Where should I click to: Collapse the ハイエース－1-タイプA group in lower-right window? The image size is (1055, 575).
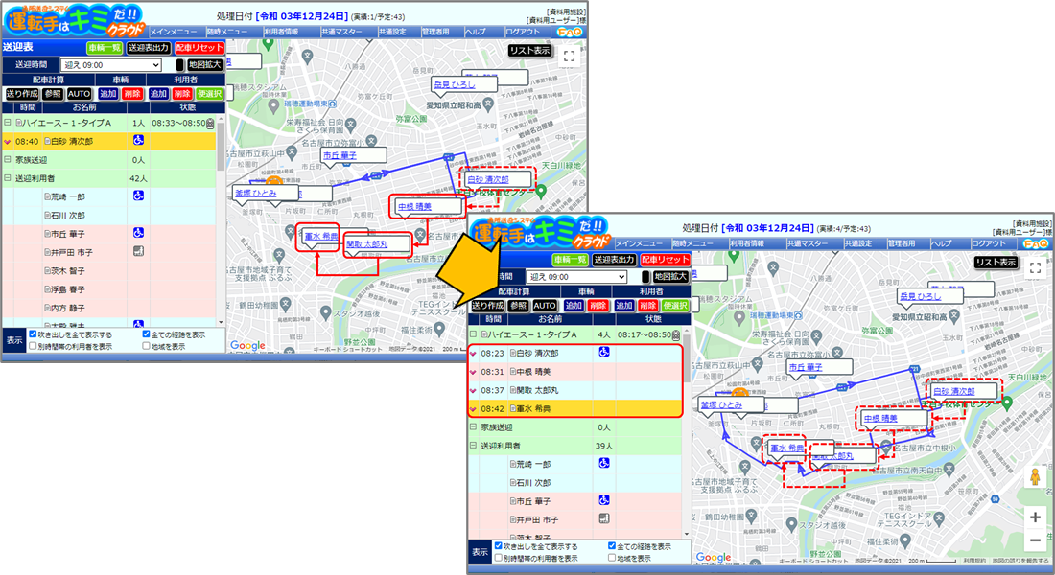pyautogui.click(x=473, y=334)
